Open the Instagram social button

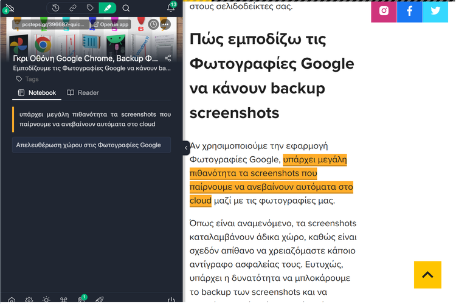point(384,12)
